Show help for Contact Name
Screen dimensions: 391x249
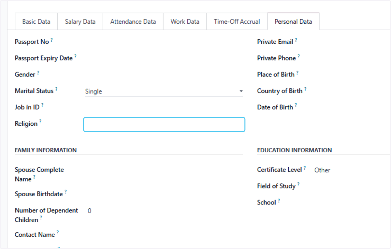[x=57, y=232]
